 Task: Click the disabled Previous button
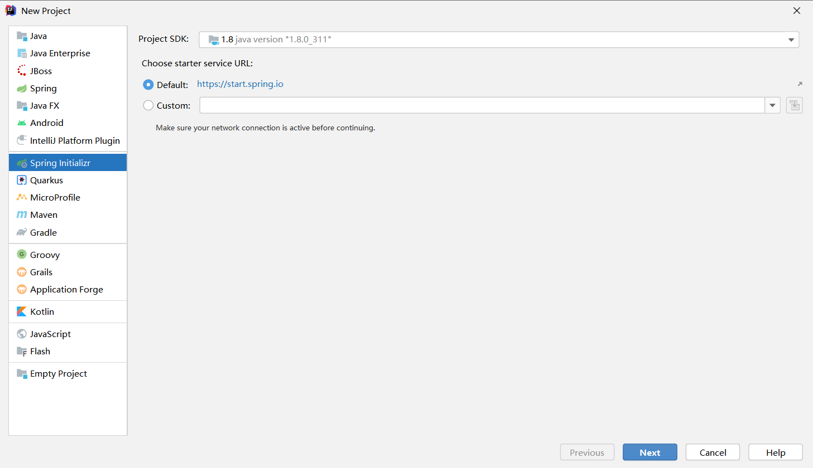[x=587, y=452]
